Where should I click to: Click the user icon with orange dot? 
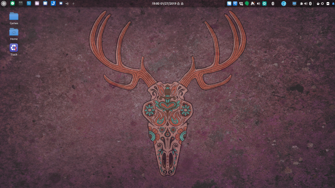click(253, 4)
